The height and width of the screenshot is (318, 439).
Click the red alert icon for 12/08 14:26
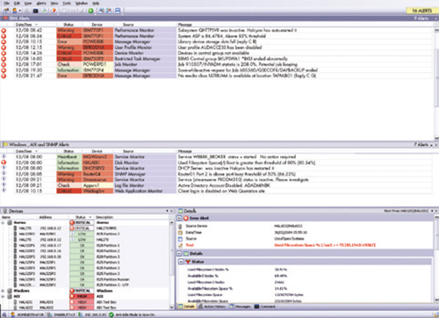[4, 53]
